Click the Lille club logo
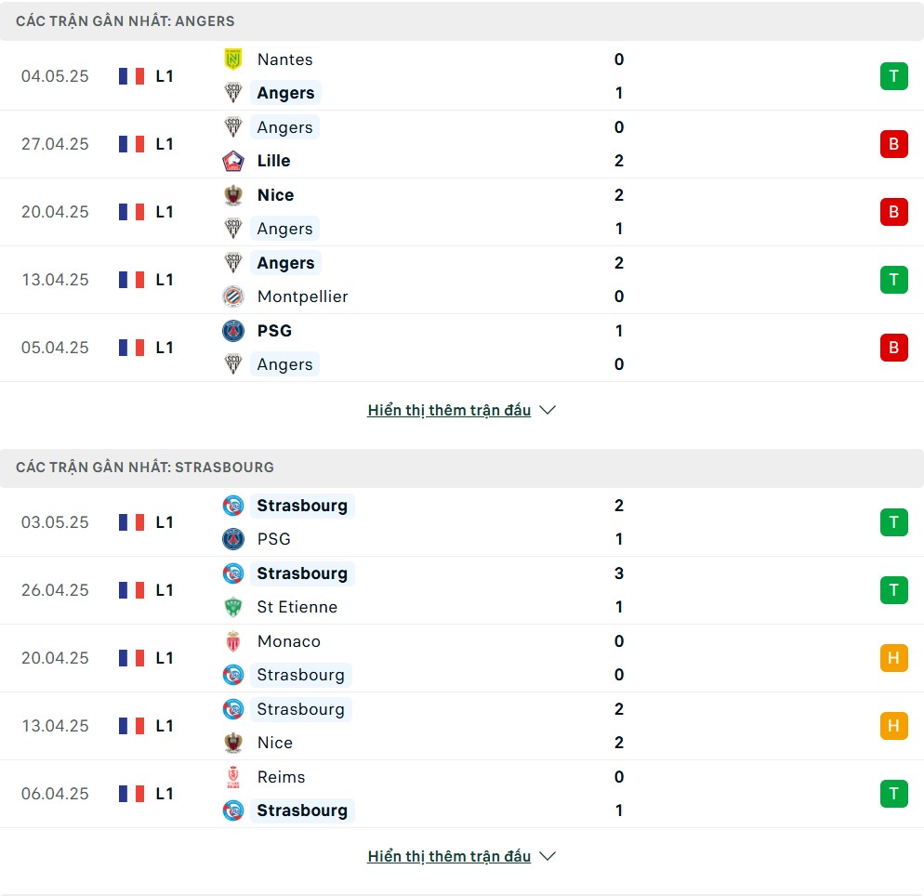 click(x=233, y=161)
